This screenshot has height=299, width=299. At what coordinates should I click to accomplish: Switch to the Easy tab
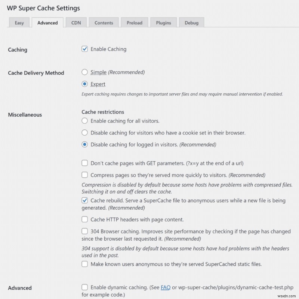click(x=19, y=22)
